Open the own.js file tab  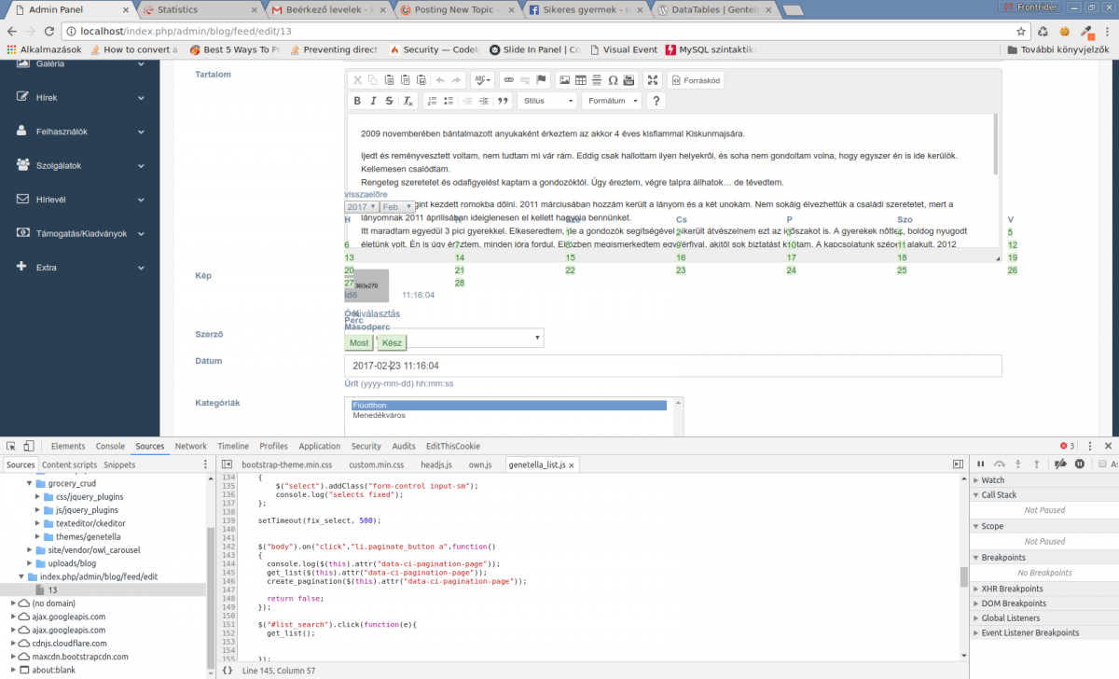[x=479, y=464]
